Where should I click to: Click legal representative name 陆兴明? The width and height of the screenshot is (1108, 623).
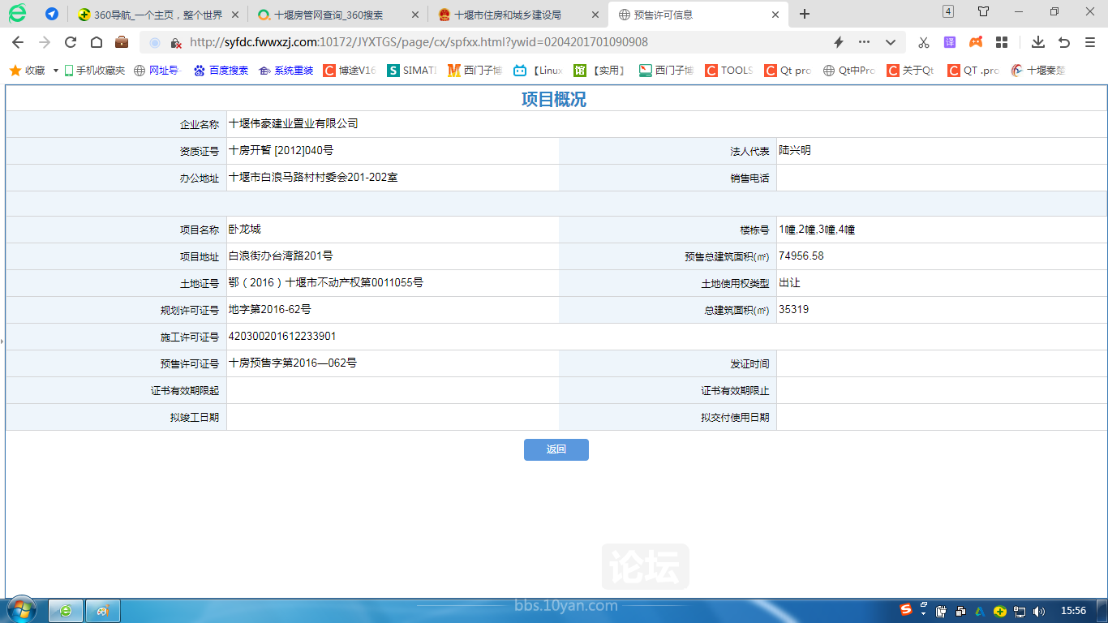(x=795, y=150)
